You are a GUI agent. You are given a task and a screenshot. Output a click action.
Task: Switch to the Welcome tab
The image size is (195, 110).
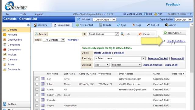click(41, 25)
